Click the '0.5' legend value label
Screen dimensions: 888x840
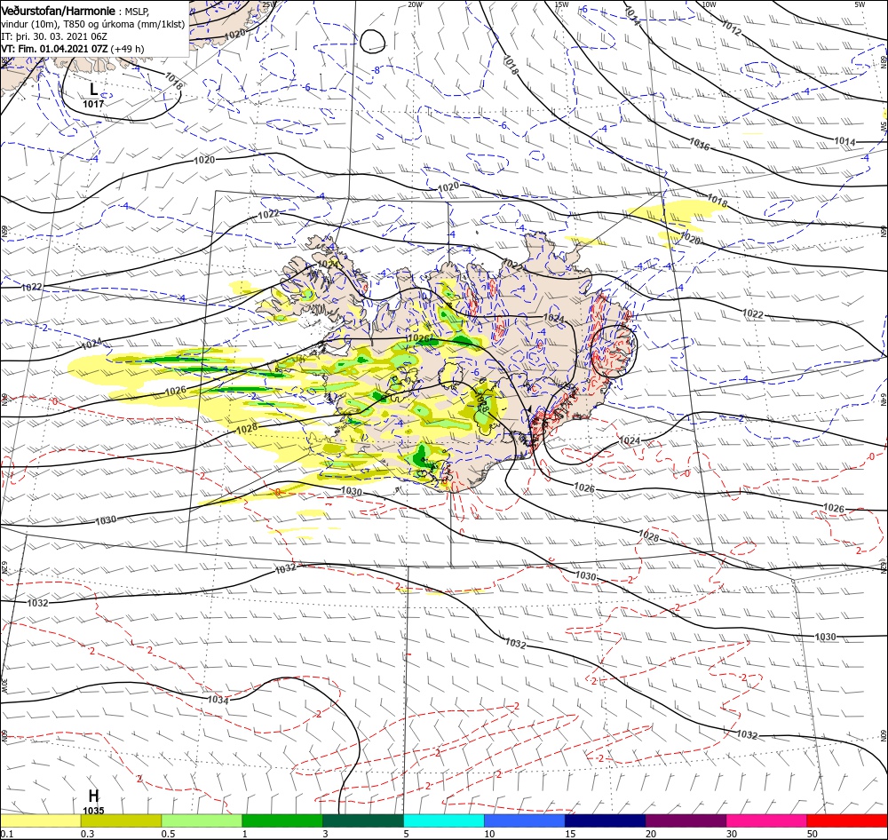168,834
